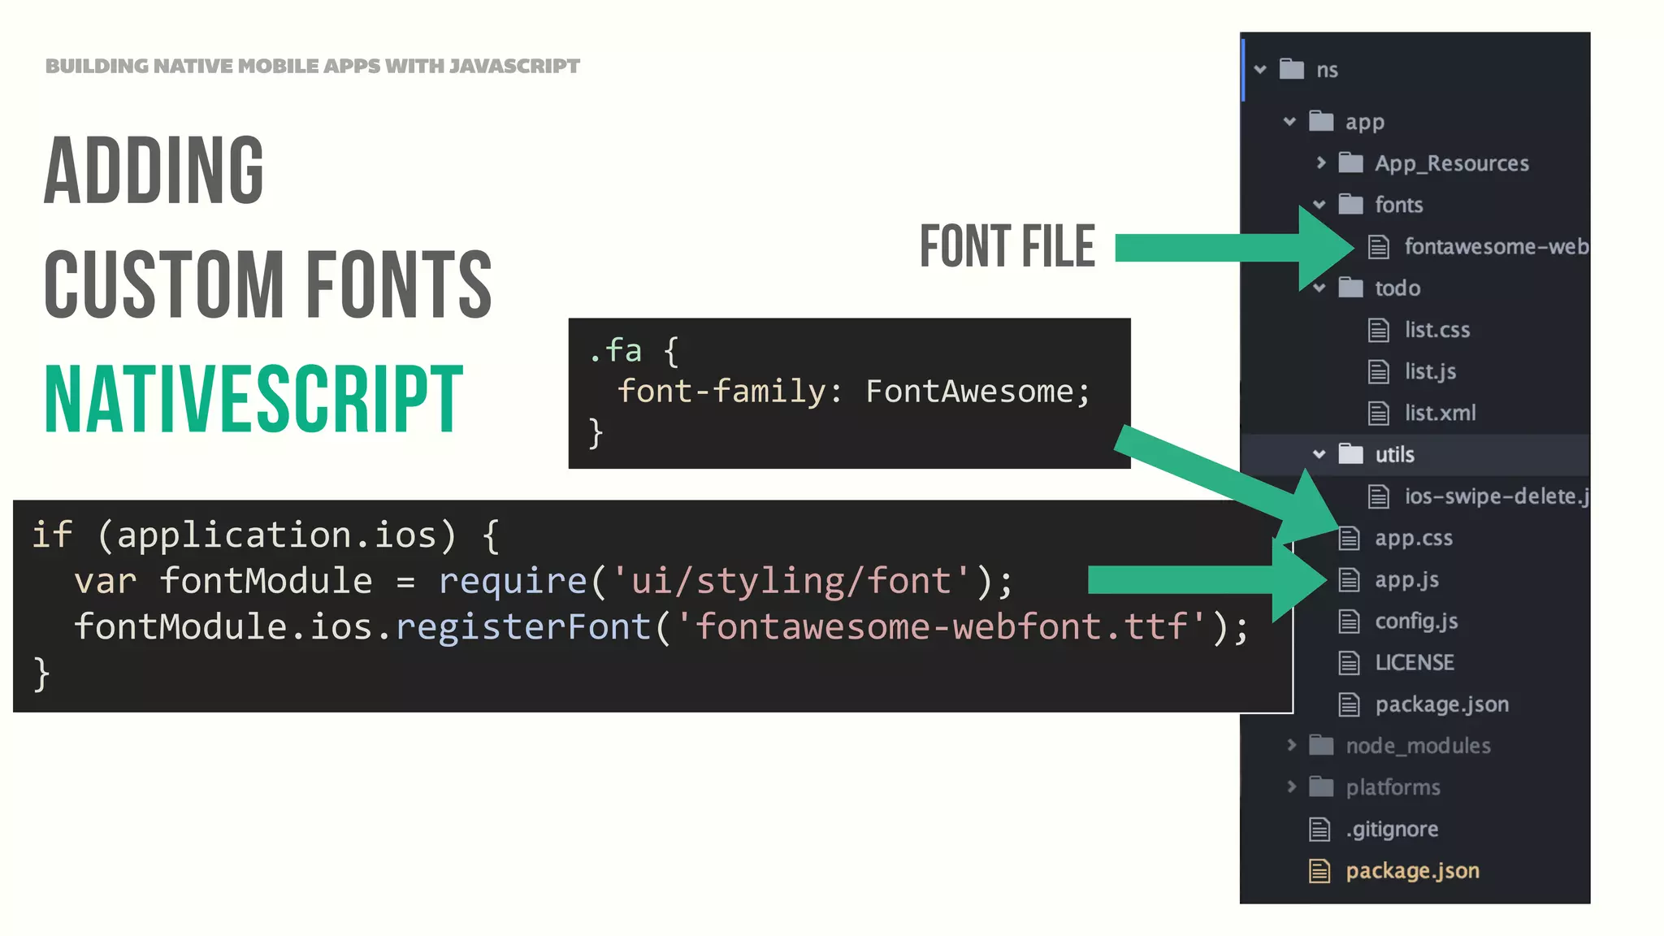Click the LICENSE file icon
The image size is (1664, 936).
tap(1349, 663)
